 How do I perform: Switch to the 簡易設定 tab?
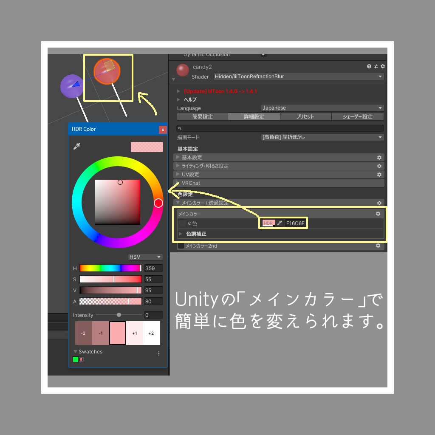tap(202, 116)
